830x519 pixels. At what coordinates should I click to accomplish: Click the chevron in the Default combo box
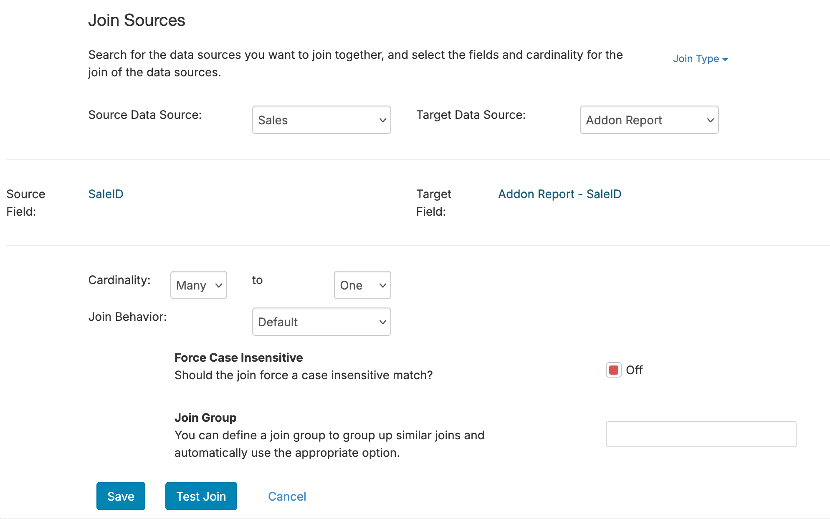[x=382, y=322]
